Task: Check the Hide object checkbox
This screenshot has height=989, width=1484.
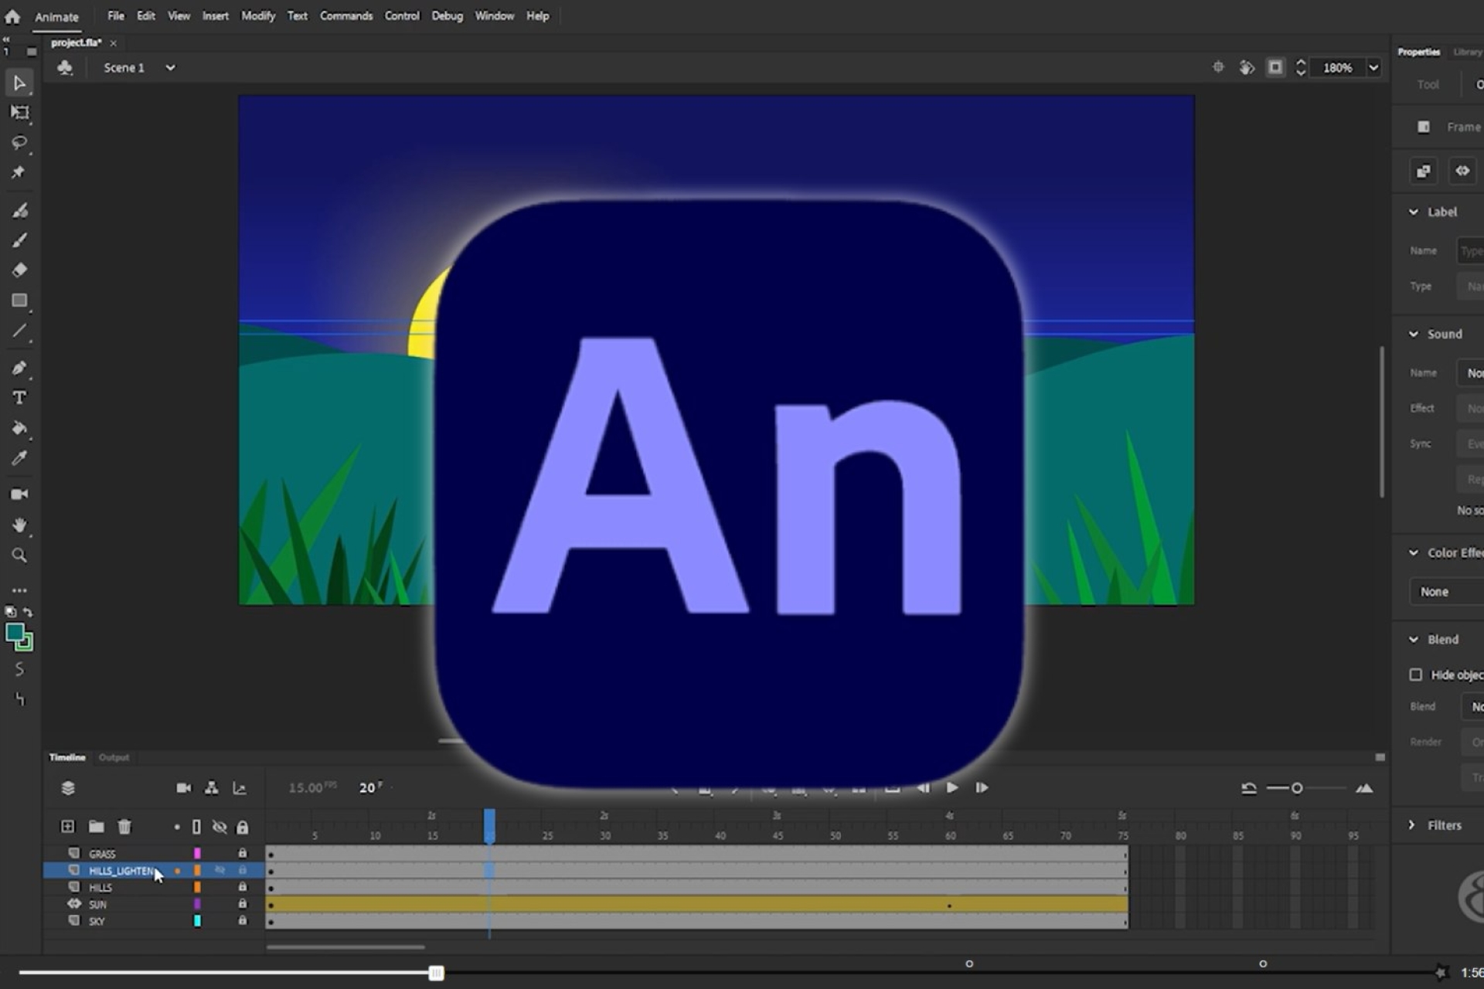Action: tap(1415, 675)
